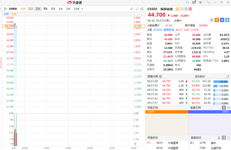Open the messages envelope icon

[x=194, y=2]
